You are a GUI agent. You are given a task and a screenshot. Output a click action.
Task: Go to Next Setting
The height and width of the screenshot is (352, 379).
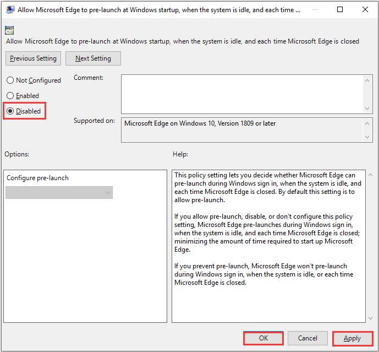coord(93,58)
